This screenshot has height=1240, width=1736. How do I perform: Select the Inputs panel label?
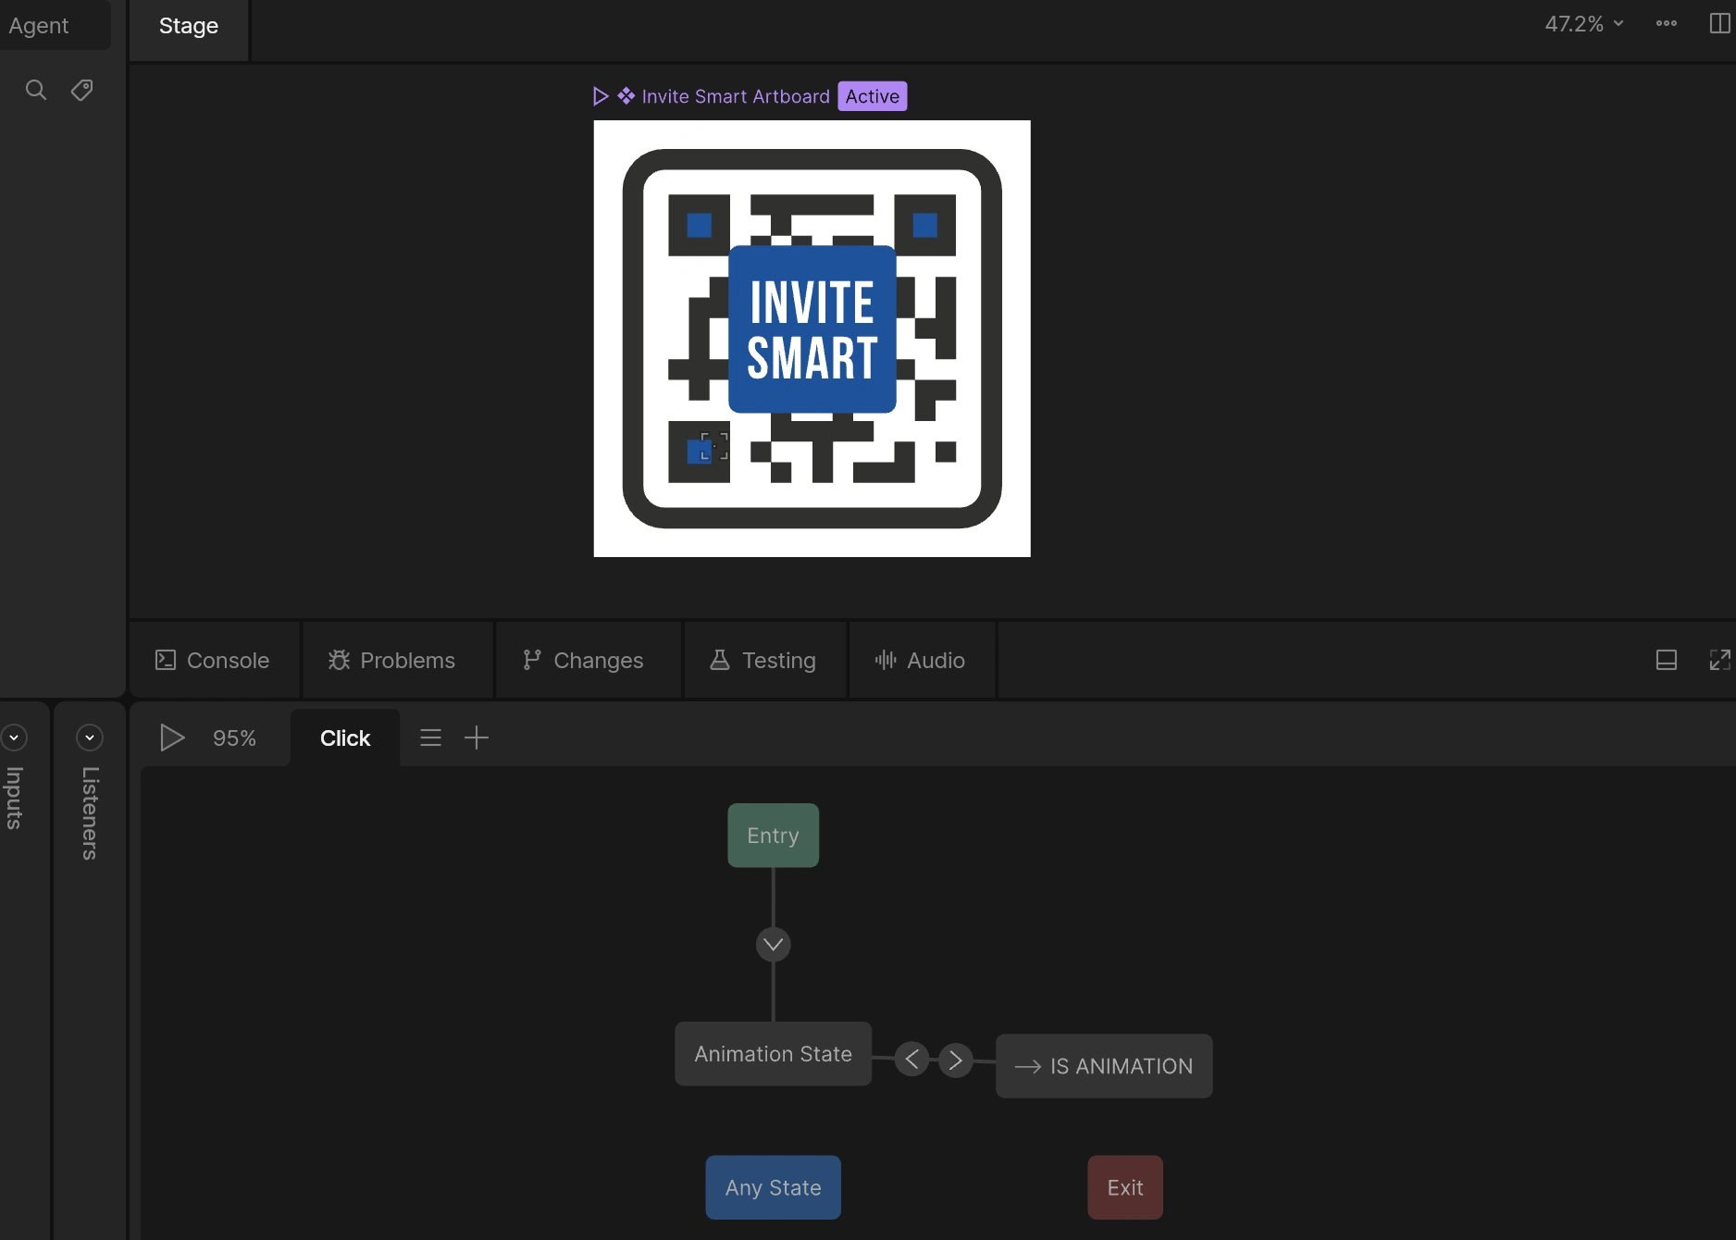pyautogui.click(x=14, y=798)
